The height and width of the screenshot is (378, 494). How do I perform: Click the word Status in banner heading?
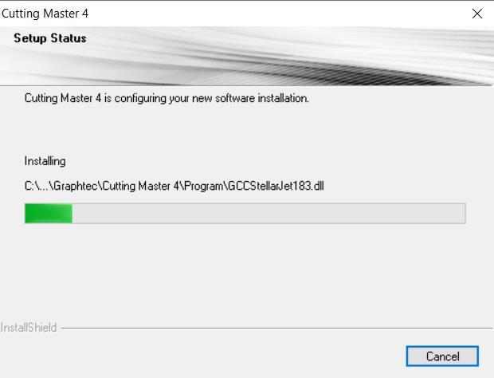[69, 38]
